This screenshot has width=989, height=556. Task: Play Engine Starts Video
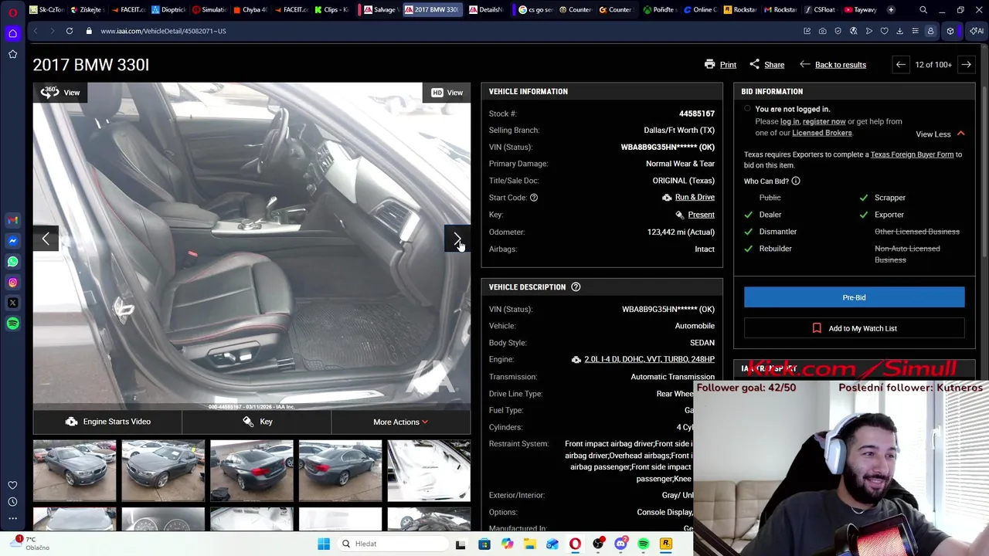[107, 422]
